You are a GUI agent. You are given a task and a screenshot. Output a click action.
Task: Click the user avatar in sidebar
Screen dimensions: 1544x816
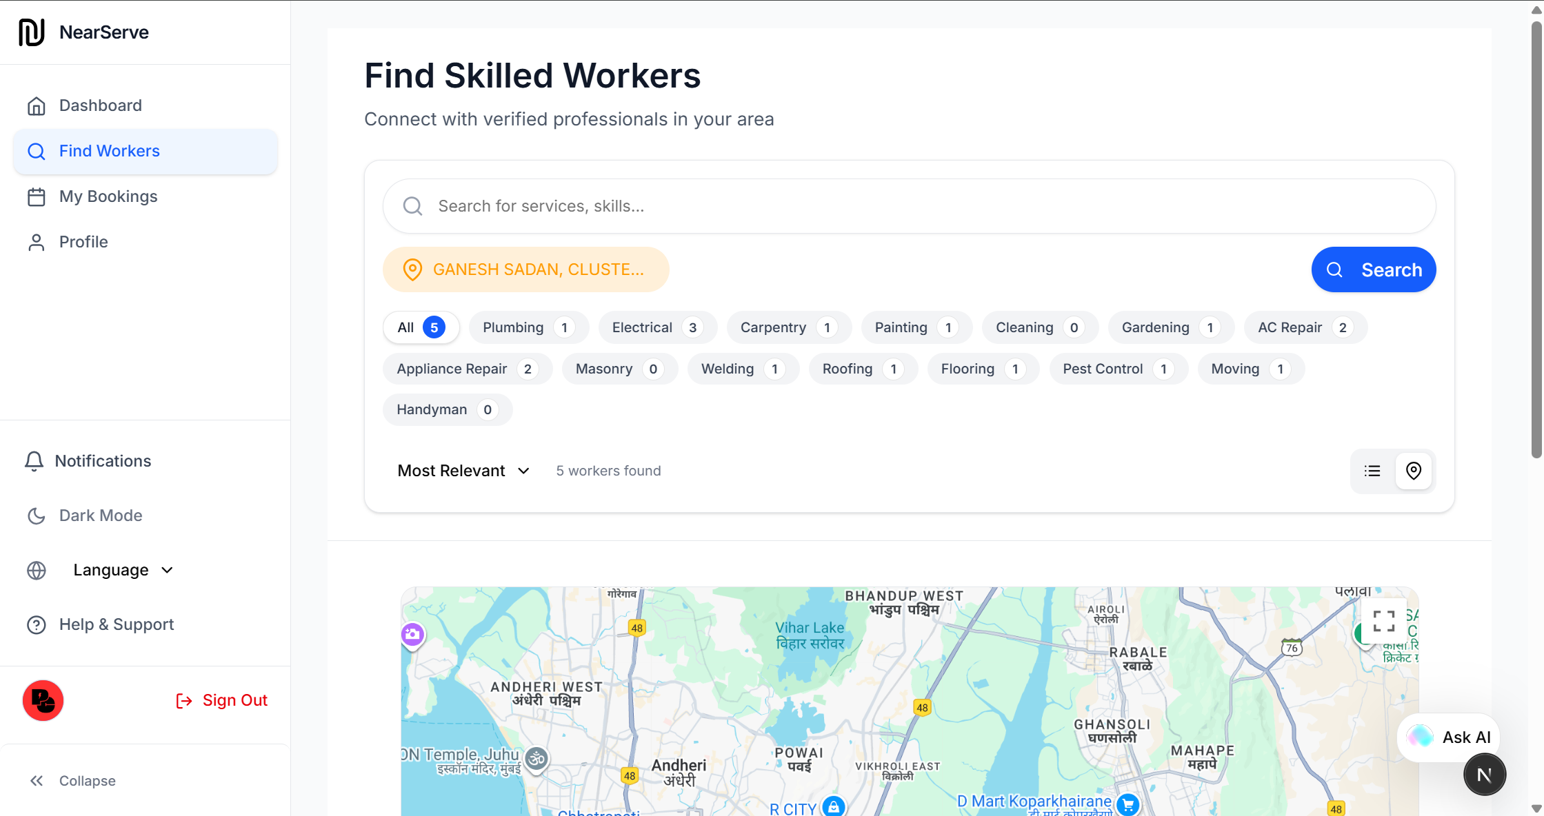(x=43, y=700)
